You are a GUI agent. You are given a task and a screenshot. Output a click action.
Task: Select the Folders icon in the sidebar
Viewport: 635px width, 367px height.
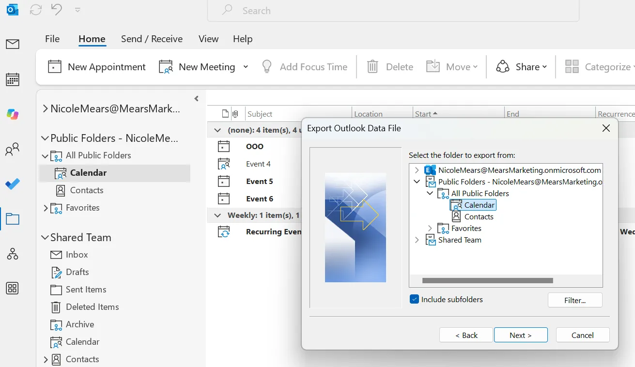pos(13,219)
